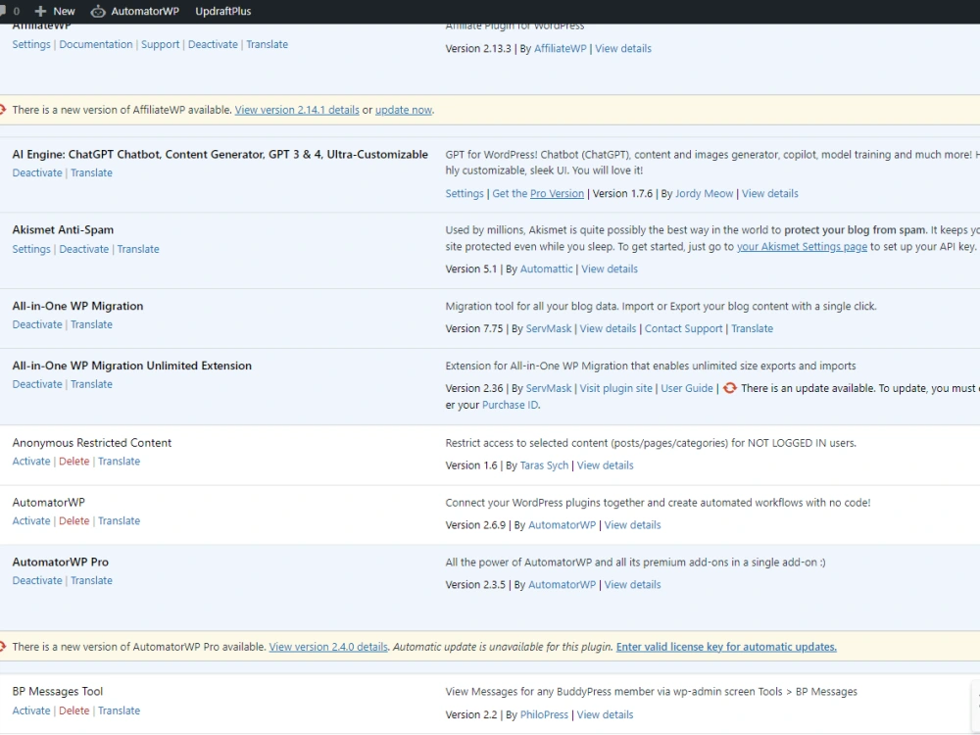Delete BP Messages Tool plugin
The image size is (980, 735).
(73, 710)
